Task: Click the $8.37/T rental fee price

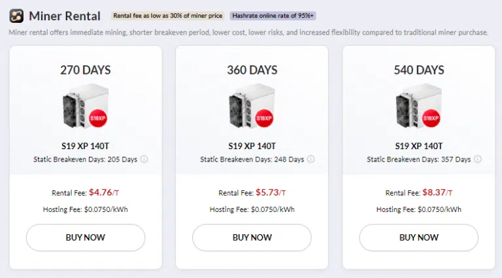Action: coord(438,192)
